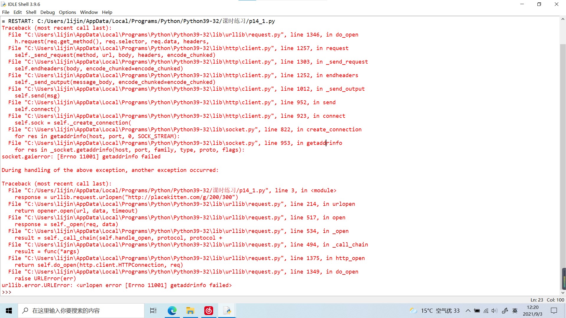Open the Windows Start menu
566x318 pixels.
(x=9, y=311)
